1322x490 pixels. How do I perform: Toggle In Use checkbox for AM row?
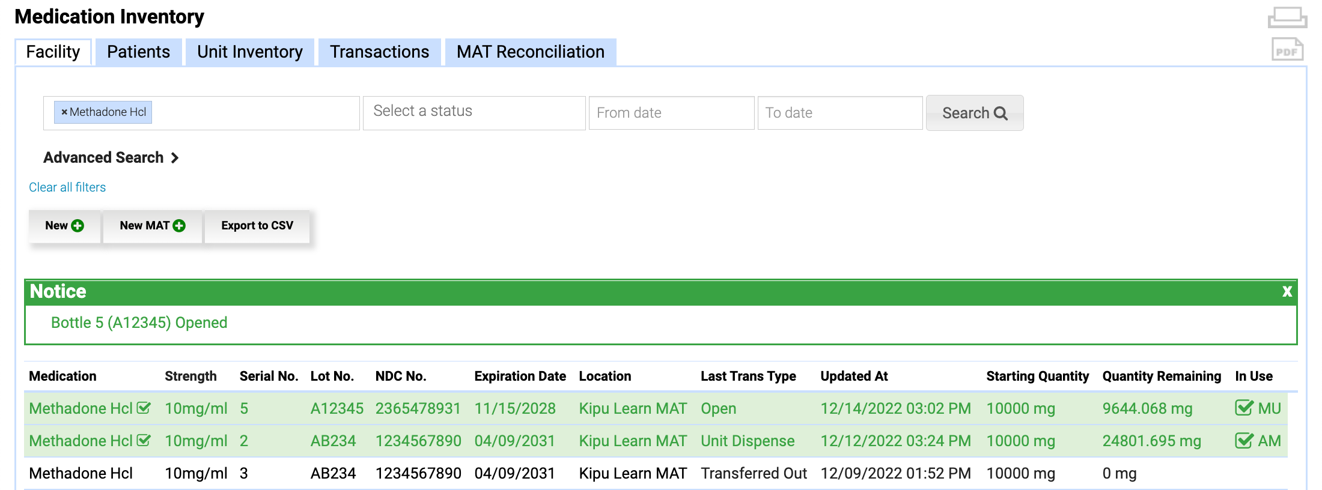pyautogui.click(x=1243, y=441)
